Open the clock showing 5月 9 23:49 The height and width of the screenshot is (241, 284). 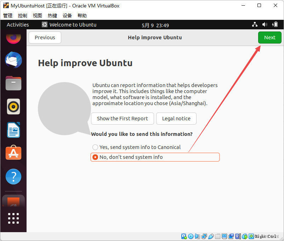pyautogui.click(x=155, y=25)
